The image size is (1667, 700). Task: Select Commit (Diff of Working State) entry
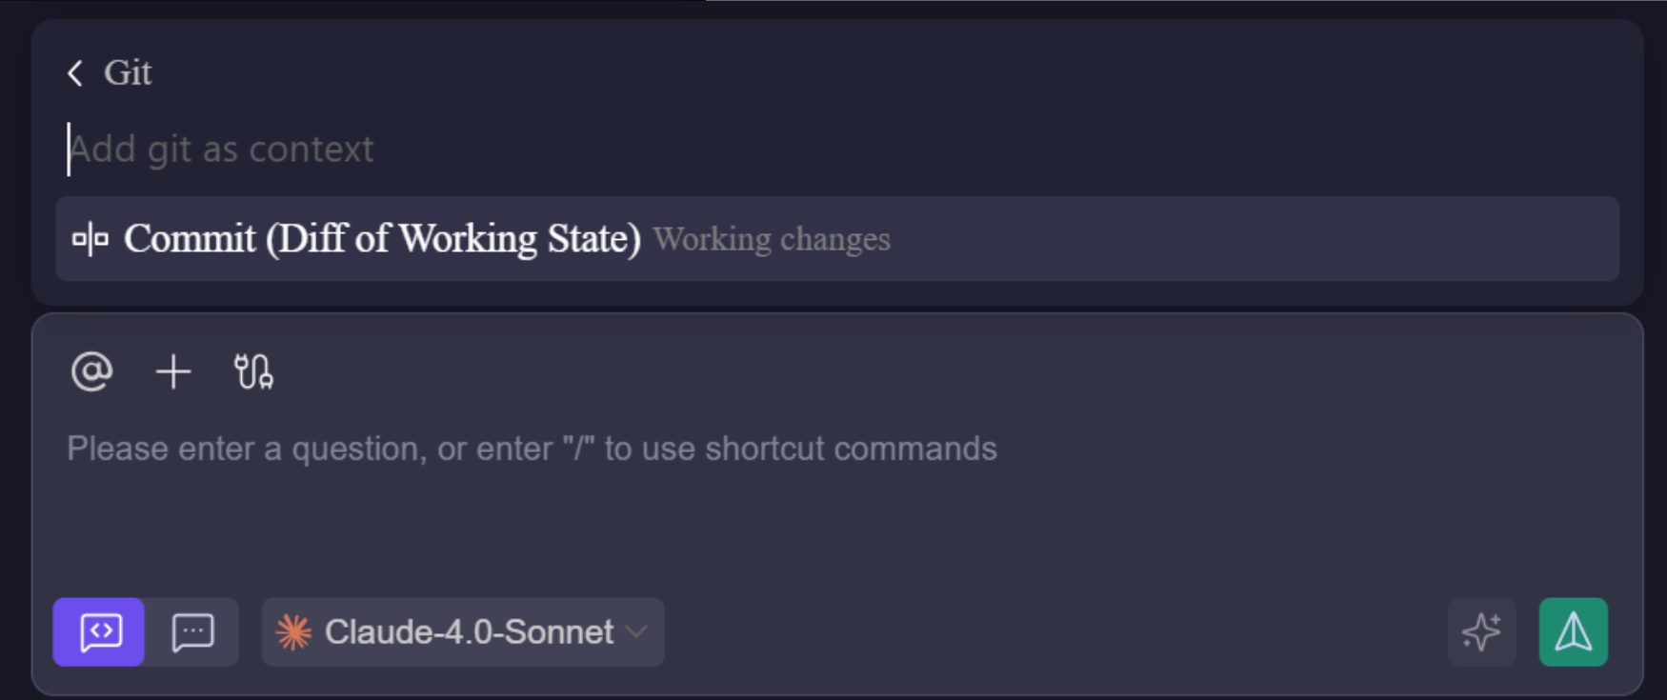point(382,239)
